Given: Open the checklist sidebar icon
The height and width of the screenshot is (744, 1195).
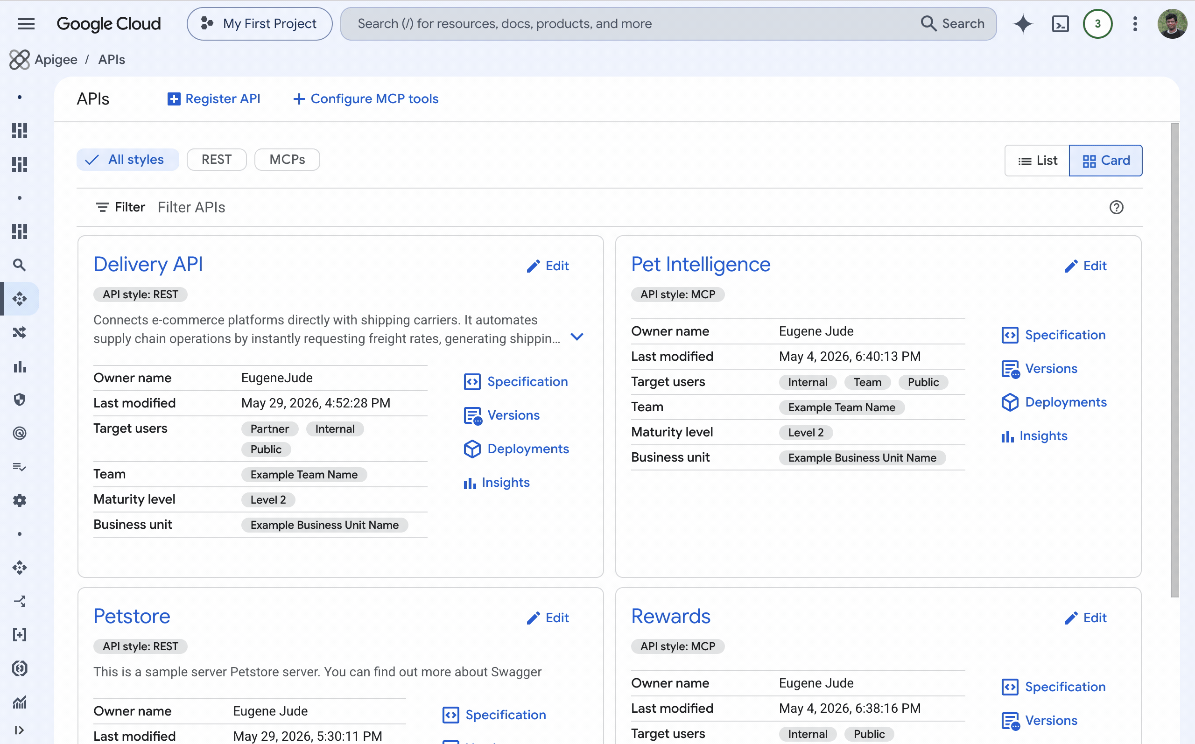Looking at the screenshot, I should [x=19, y=466].
